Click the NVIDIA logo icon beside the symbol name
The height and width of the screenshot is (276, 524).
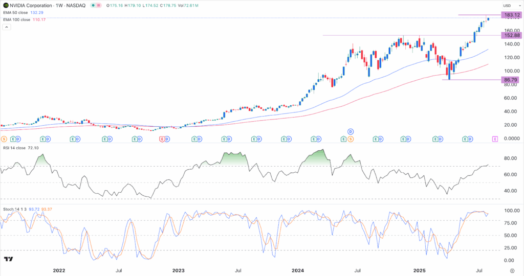(x=6, y=5)
